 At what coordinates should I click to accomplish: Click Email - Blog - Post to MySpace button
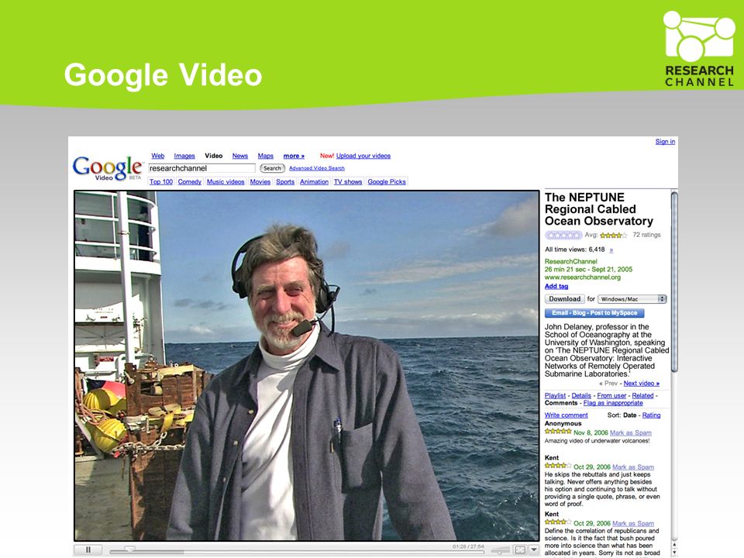point(594,313)
